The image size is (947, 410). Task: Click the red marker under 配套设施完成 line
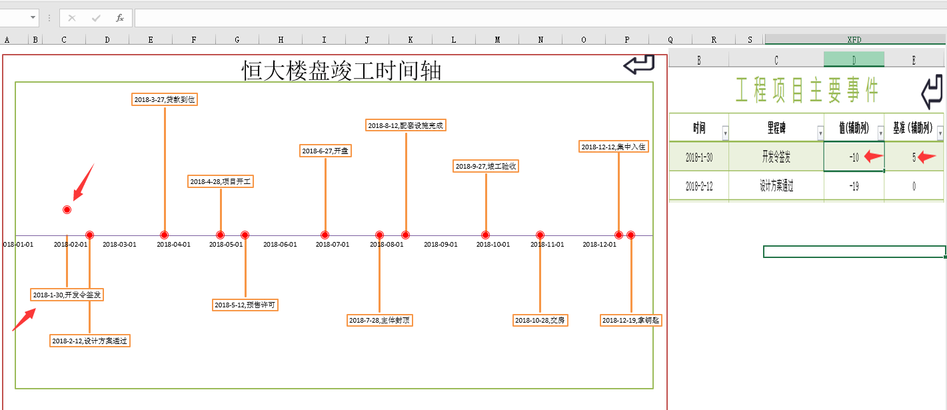(405, 235)
